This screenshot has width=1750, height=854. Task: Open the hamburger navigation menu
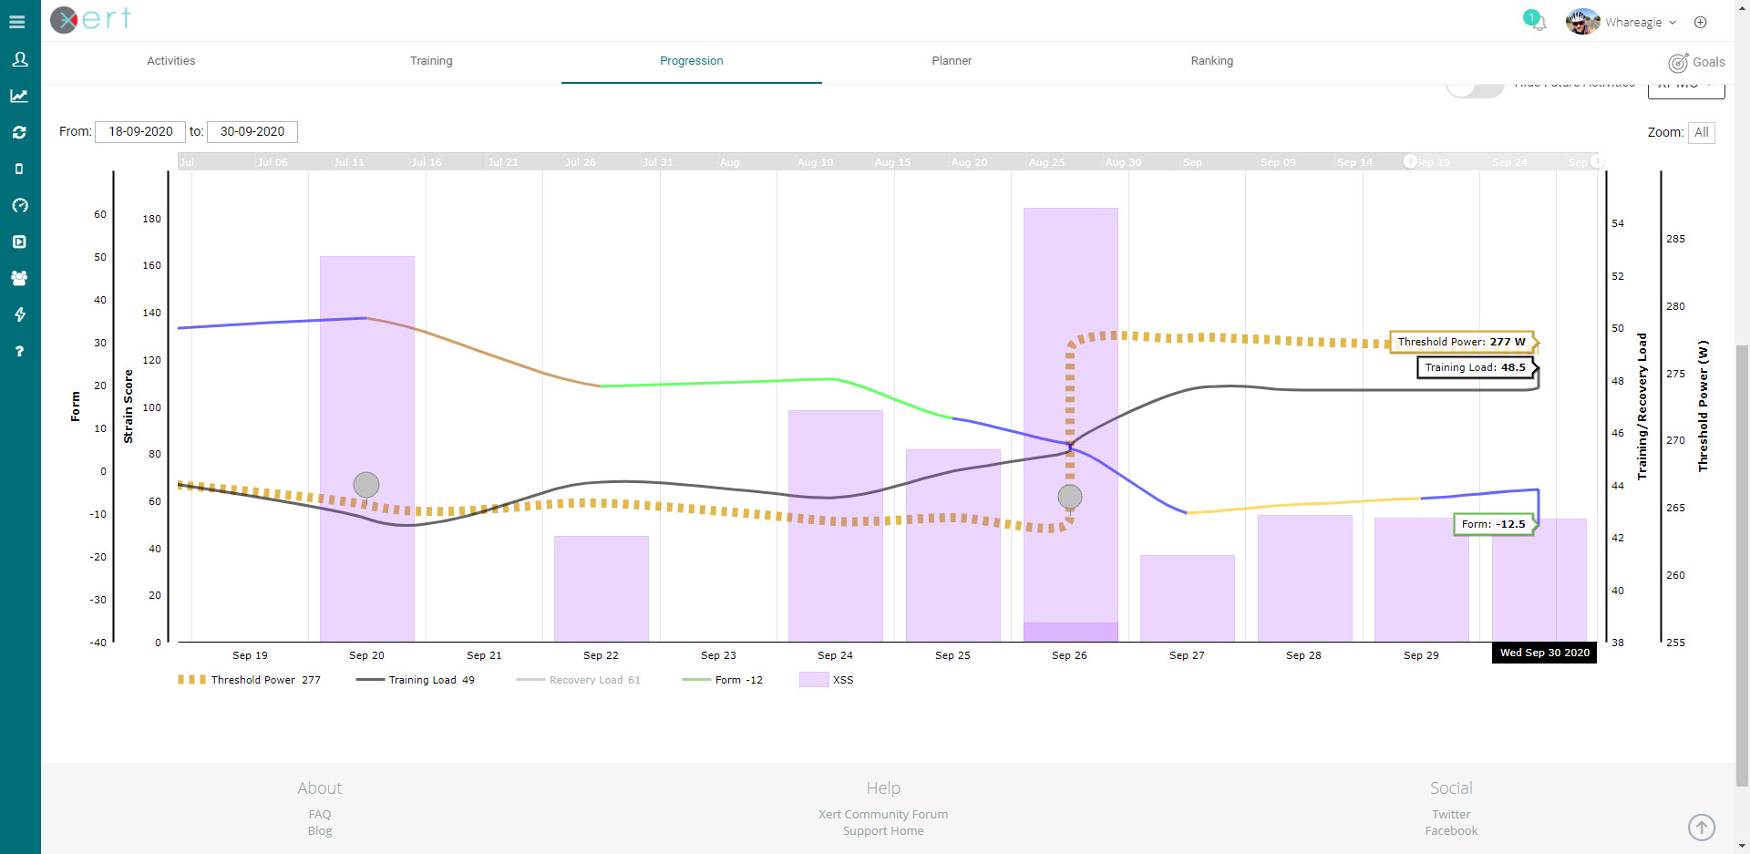click(18, 22)
